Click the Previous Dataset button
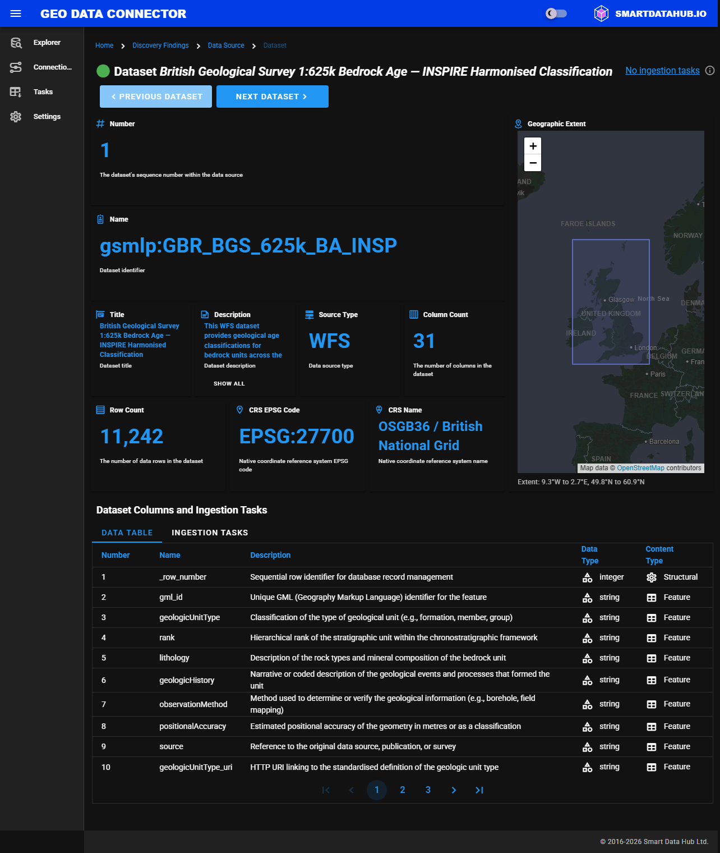 click(x=156, y=97)
